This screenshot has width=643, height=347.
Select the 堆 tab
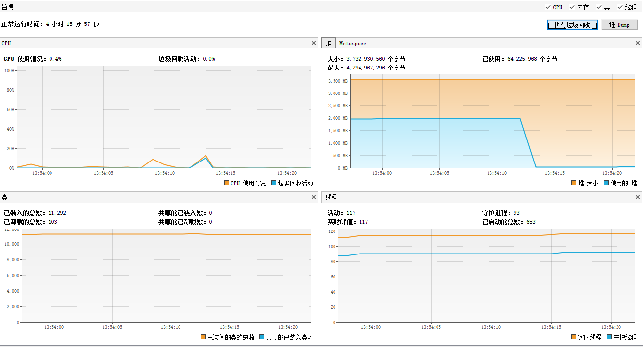click(328, 44)
